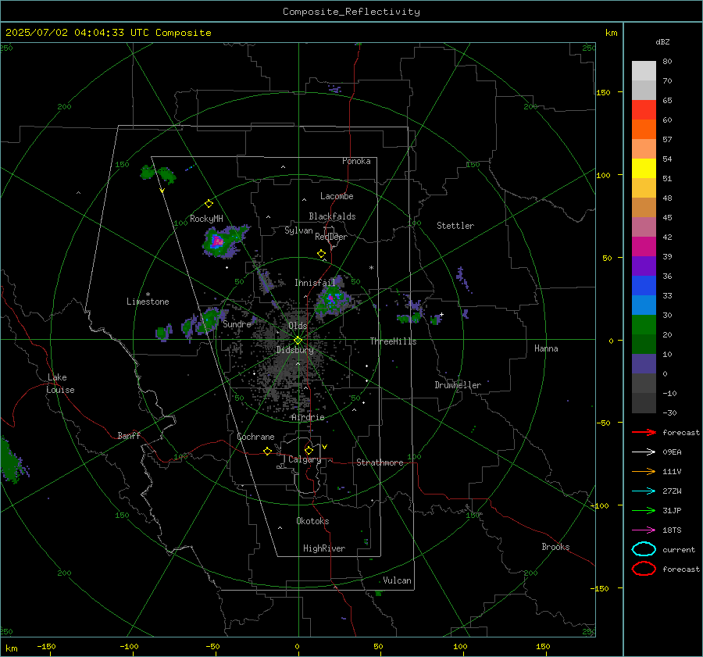Click the red 'forecast' ellipse legend icon

point(644,569)
